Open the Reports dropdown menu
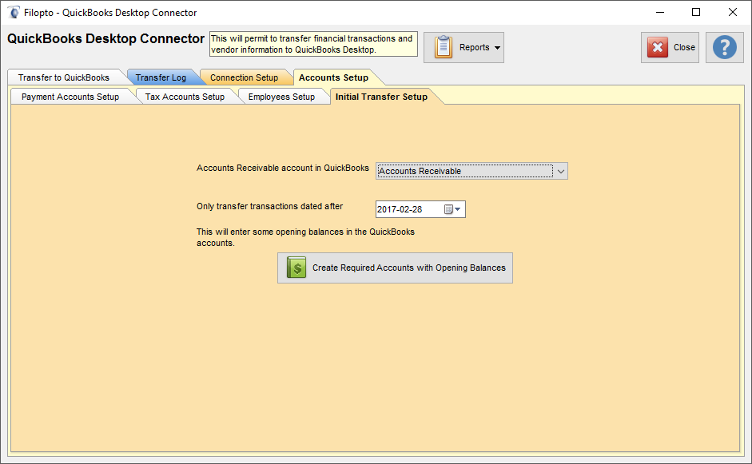Viewport: 752px width, 464px height. click(x=464, y=47)
